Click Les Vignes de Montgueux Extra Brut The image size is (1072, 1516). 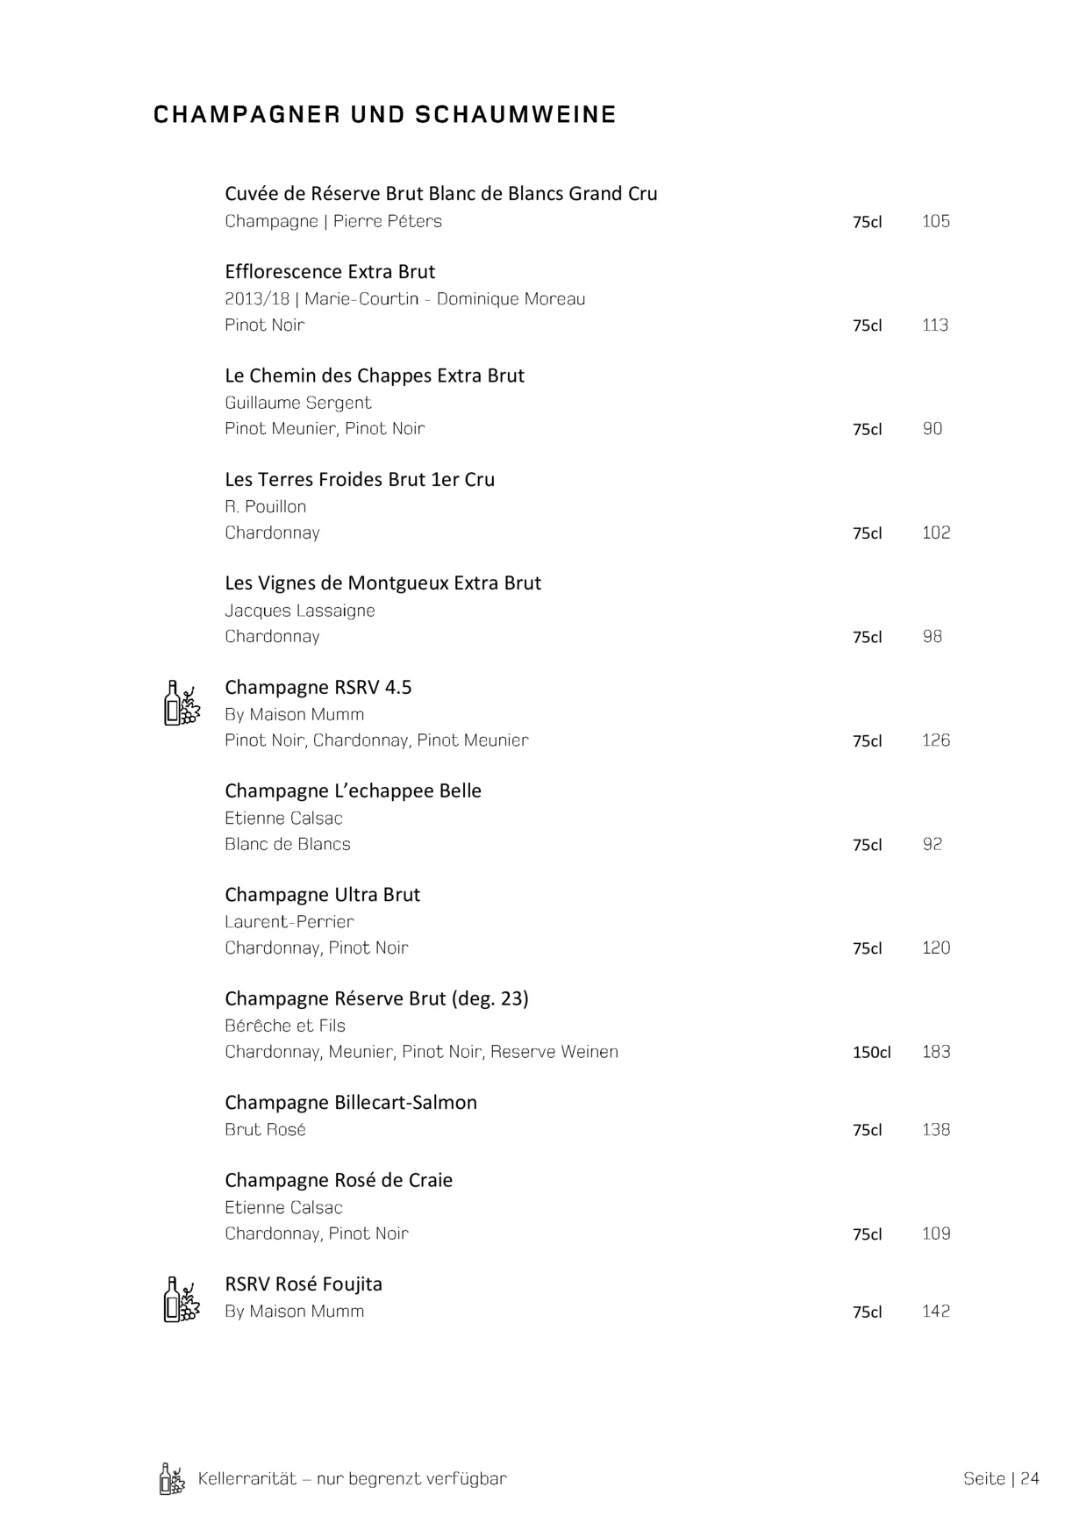(382, 583)
